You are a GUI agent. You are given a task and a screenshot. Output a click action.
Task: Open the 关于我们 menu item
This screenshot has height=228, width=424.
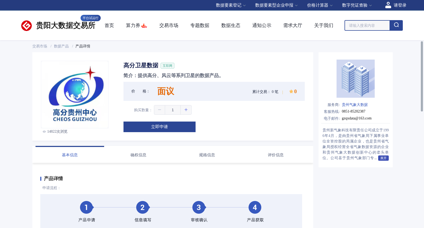pos(324,25)
